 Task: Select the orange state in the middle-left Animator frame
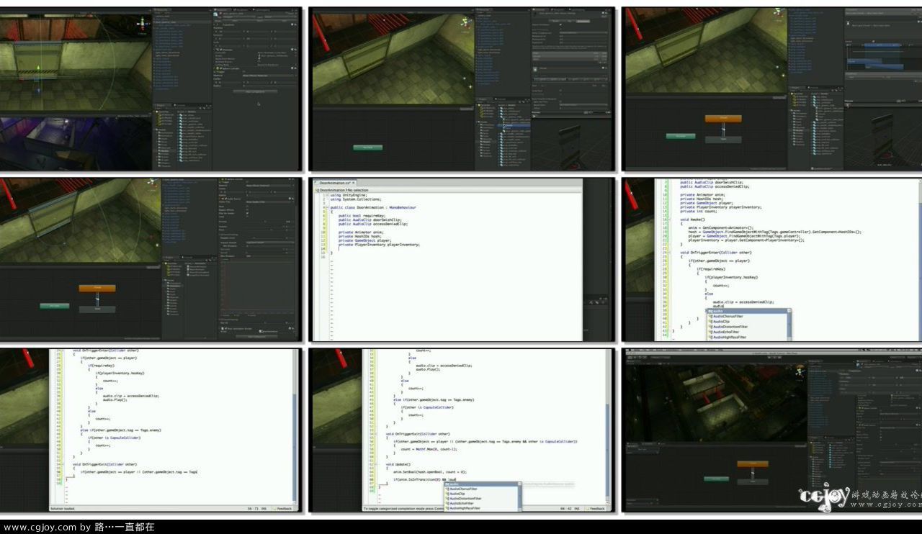(x=97, y=288)
